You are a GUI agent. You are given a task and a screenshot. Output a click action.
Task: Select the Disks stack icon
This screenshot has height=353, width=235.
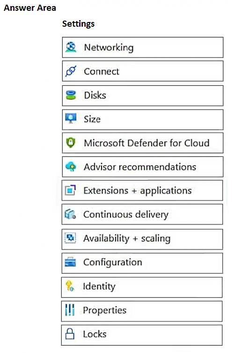click(71, 95)
